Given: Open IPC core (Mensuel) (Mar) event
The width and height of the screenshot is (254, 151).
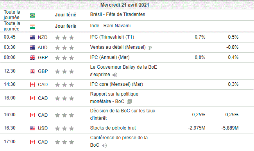Looking at the screenshot, I should click(116, 84).
